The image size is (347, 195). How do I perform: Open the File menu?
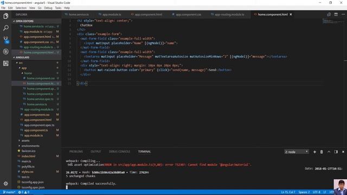tap(3, 8)
